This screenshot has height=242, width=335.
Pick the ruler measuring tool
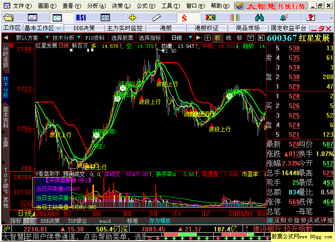click(x=156, y=17)
